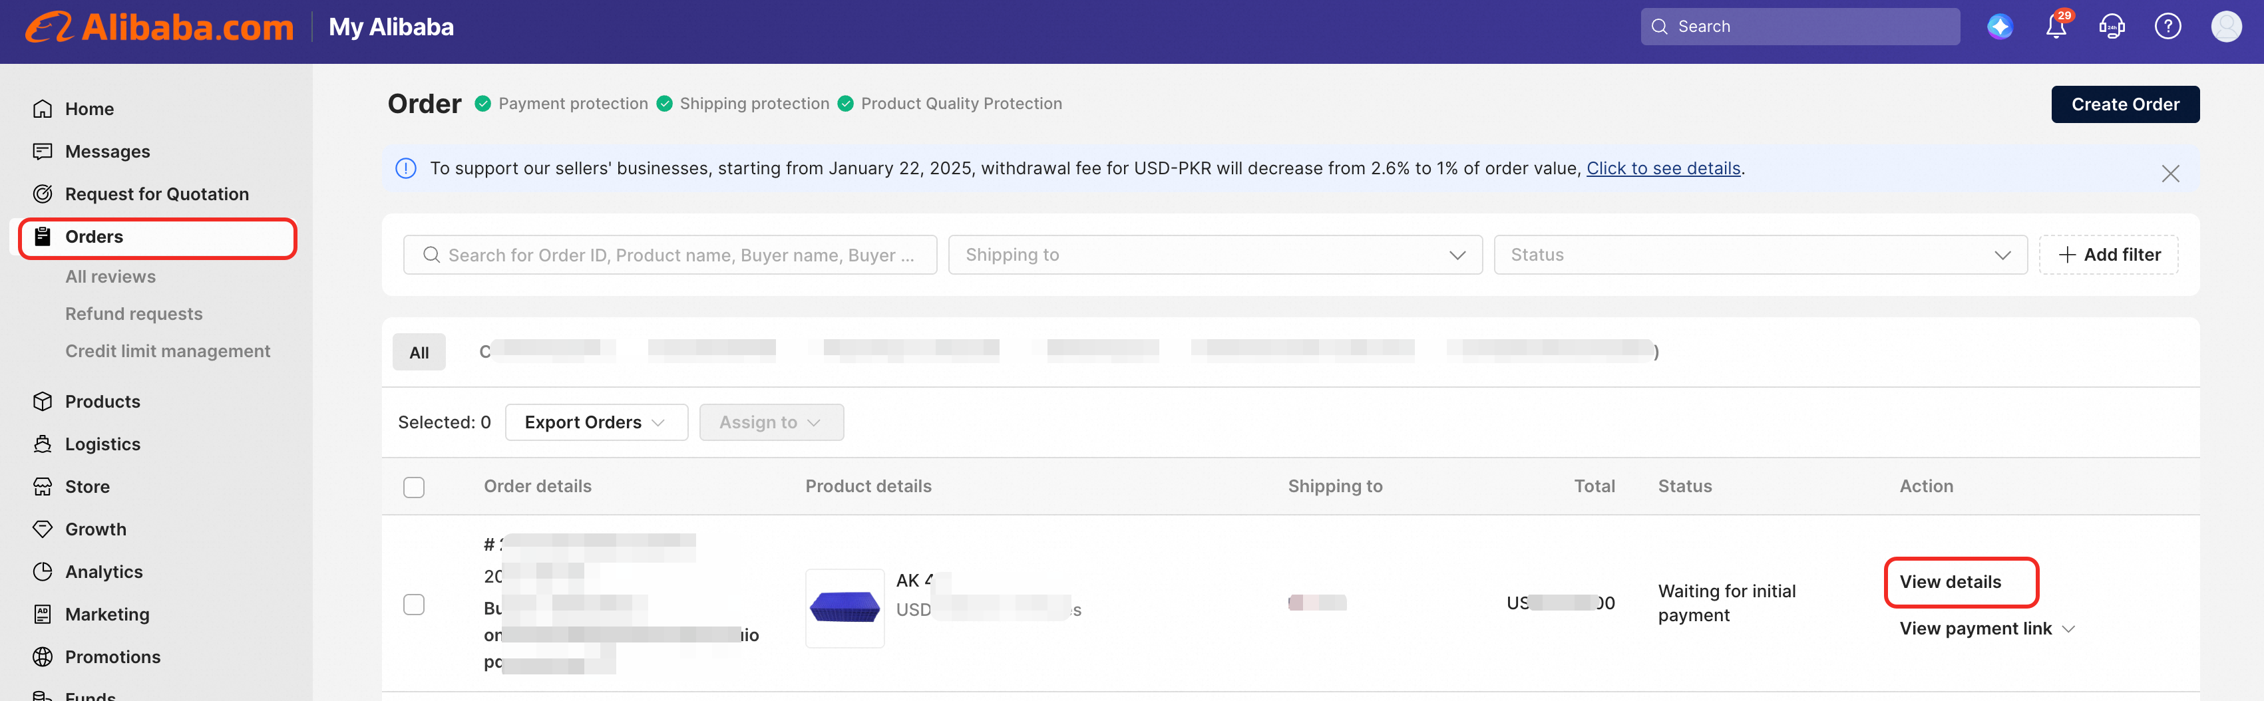Open Refund requests submenu
Viewport: 2264px width, 701px height.
pos(134,314)
